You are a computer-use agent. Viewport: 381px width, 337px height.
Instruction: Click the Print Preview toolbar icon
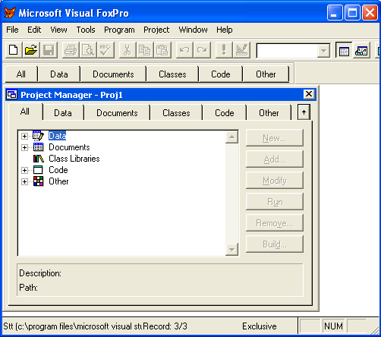click(88, 50)
